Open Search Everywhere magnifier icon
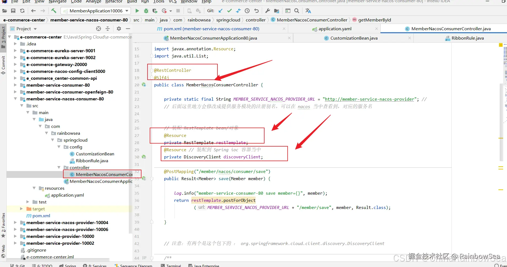This screenshot has height=267, width=507. tap(296, 11)
